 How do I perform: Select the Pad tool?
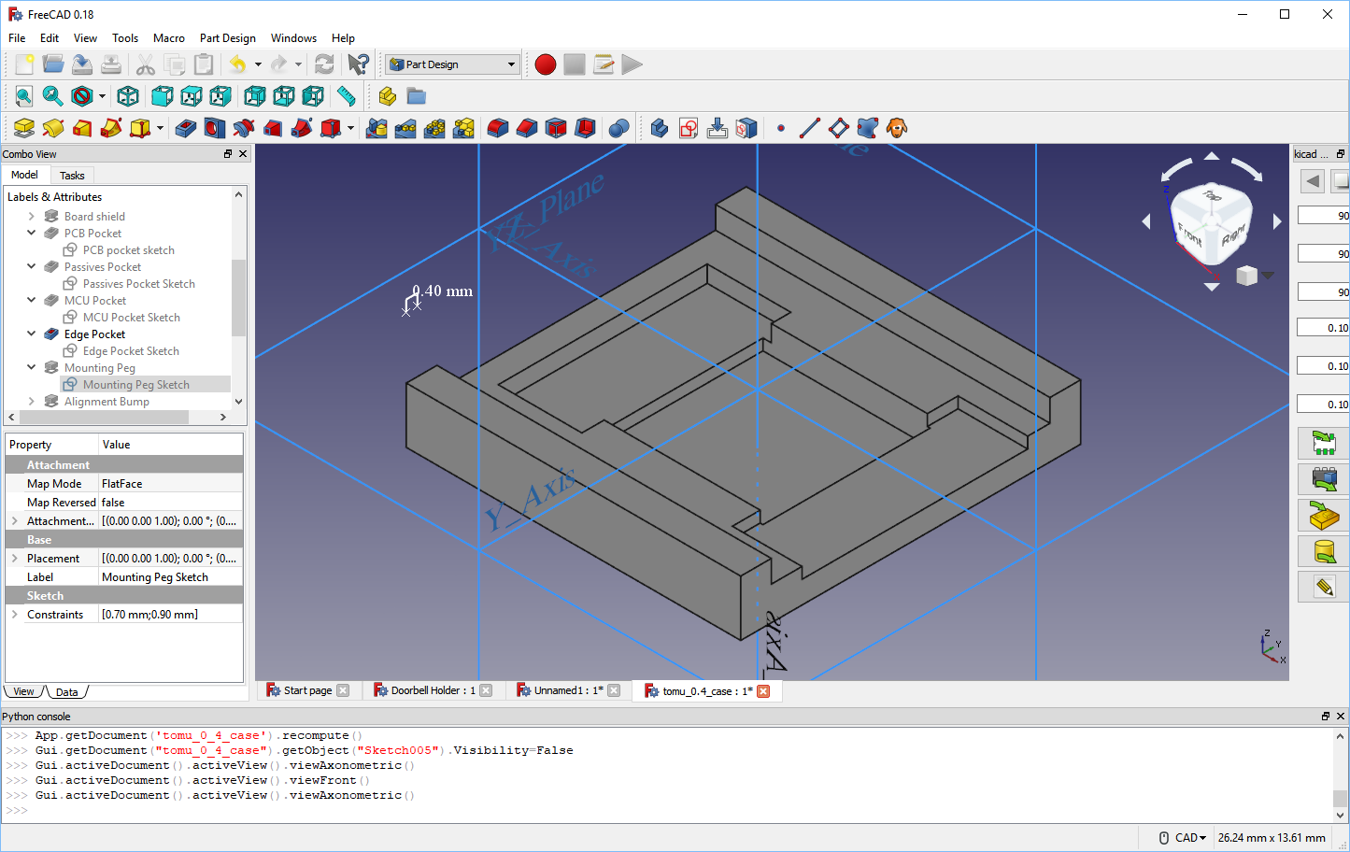pyautogui.click(x=22, y=128)
